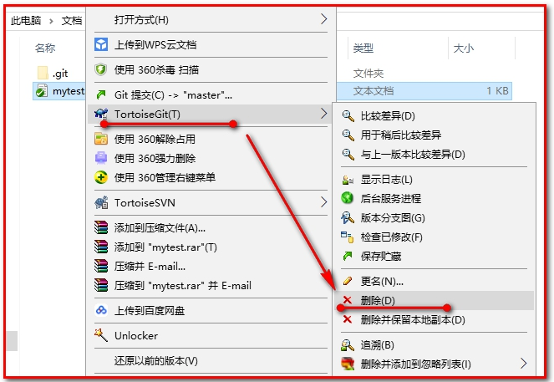
Task: Click the 文档 breadcrumb in address bar
Action: (72, 21)
